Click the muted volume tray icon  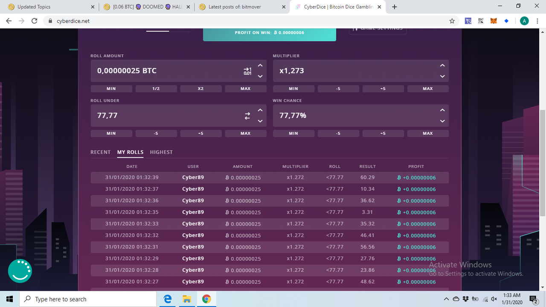(x=494, y=299)
